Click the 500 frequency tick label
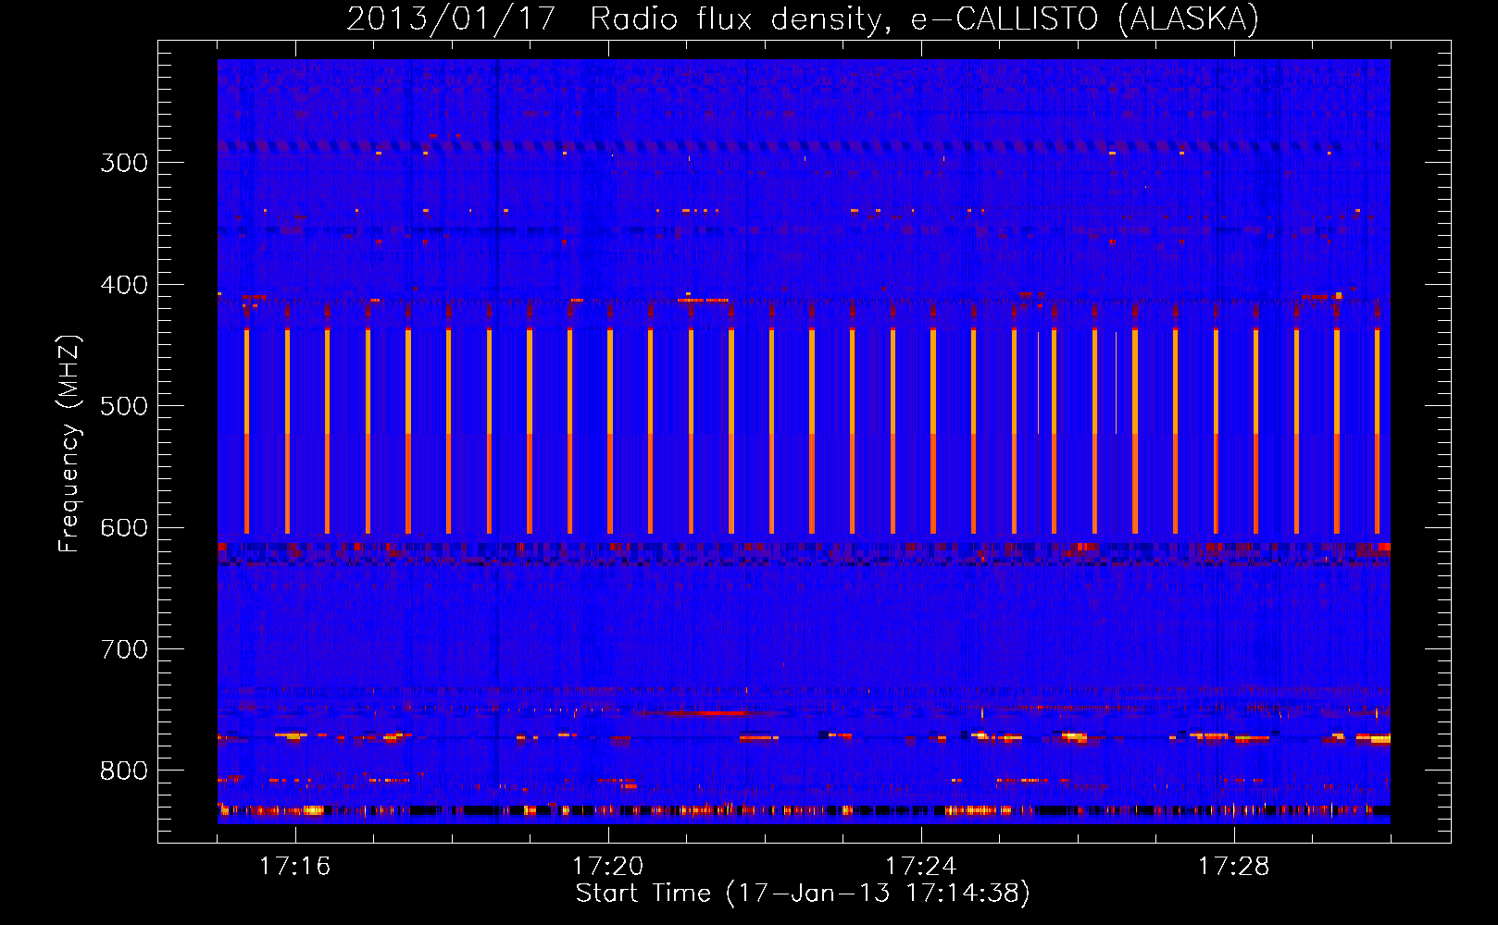 click(124, 406)
